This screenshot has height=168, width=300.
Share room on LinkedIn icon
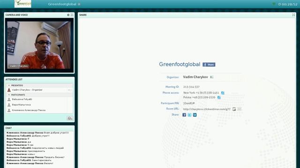pos(195,115)
